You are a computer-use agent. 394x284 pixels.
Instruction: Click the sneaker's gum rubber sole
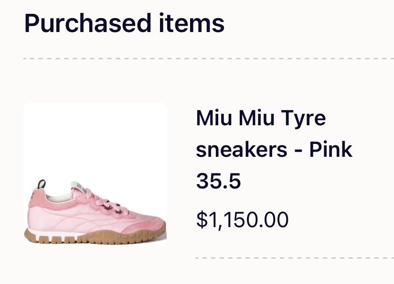click(x=96, y=237)
